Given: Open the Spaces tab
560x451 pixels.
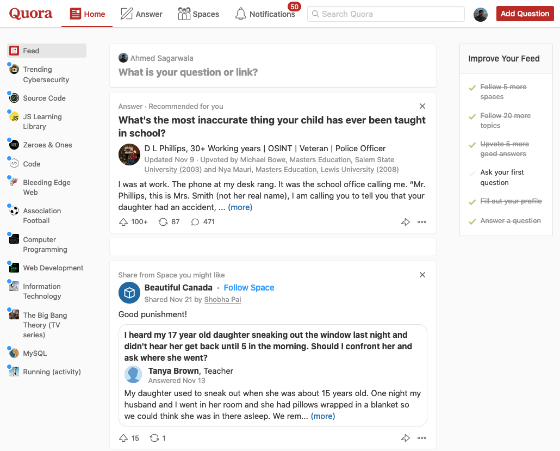Looking at the screenshot, I should [x=198, y=14].
